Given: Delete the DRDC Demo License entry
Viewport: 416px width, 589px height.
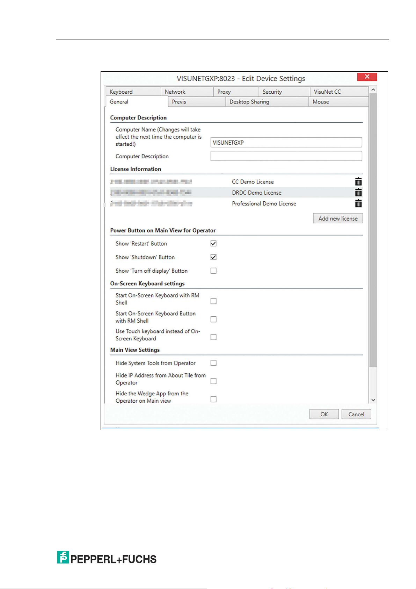Looking at the screenshot, I should [358, 193].
